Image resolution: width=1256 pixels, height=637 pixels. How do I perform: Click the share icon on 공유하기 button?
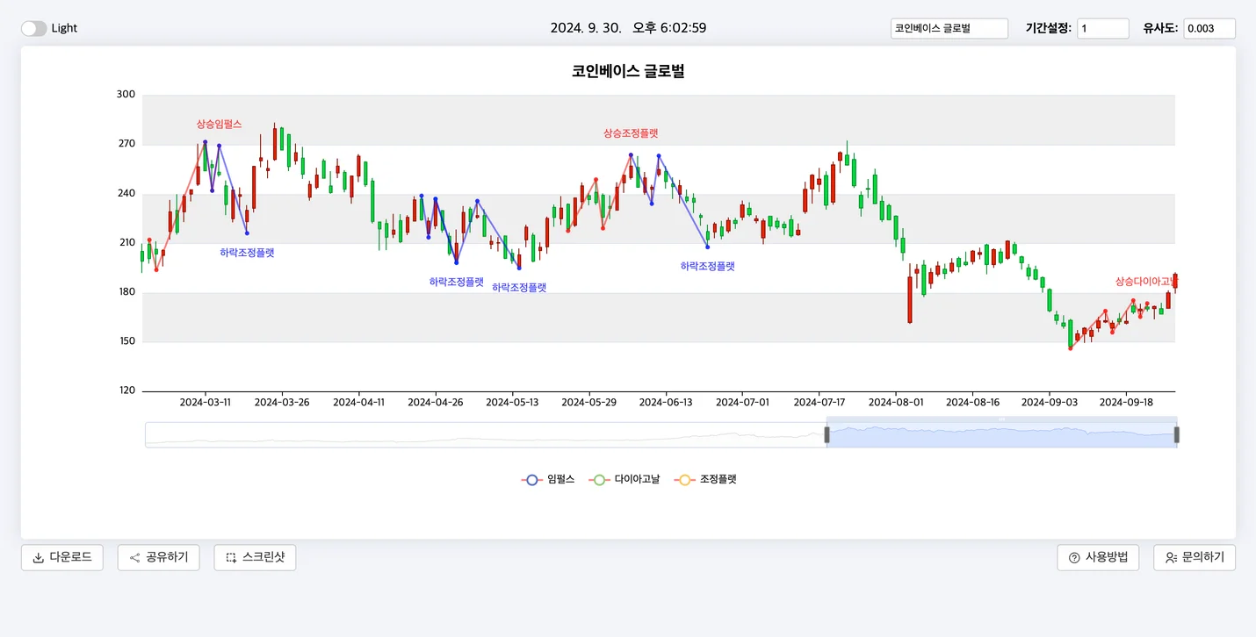(x=134, y=558)
